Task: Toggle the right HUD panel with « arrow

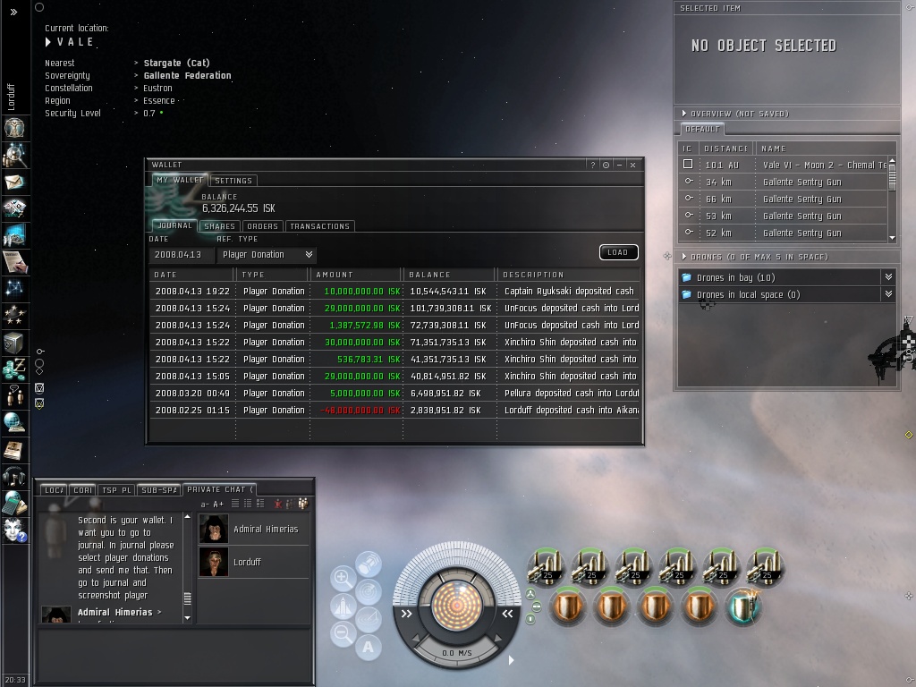Action: coord(507,614)
